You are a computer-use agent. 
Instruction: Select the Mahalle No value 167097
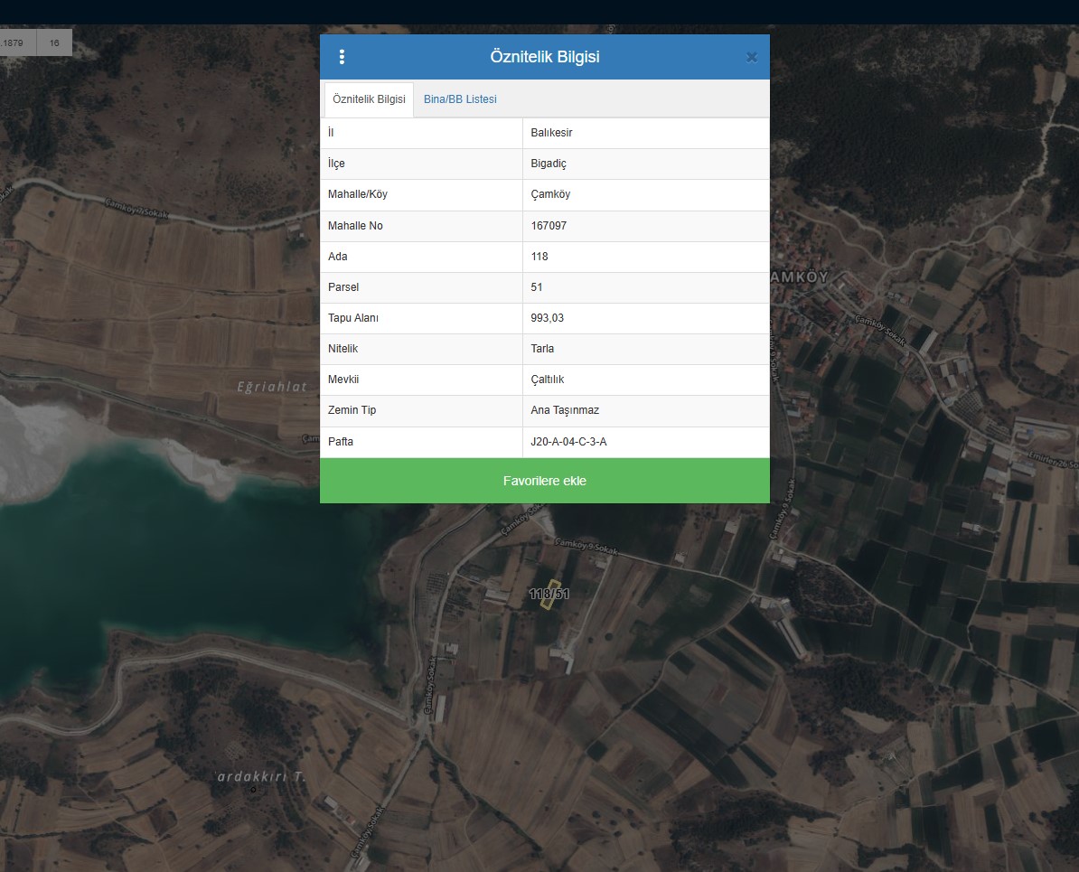tap(549, 226)
